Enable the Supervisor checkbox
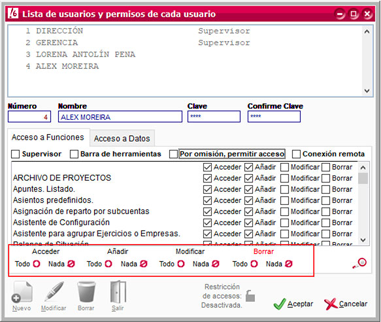This screenshot has width=381, height=322. pyautogui.click(x=15, y=154)
